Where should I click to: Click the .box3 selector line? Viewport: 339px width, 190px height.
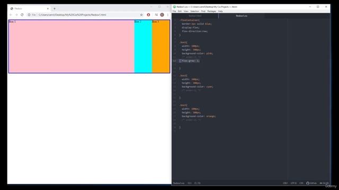(x=184, y=105)
